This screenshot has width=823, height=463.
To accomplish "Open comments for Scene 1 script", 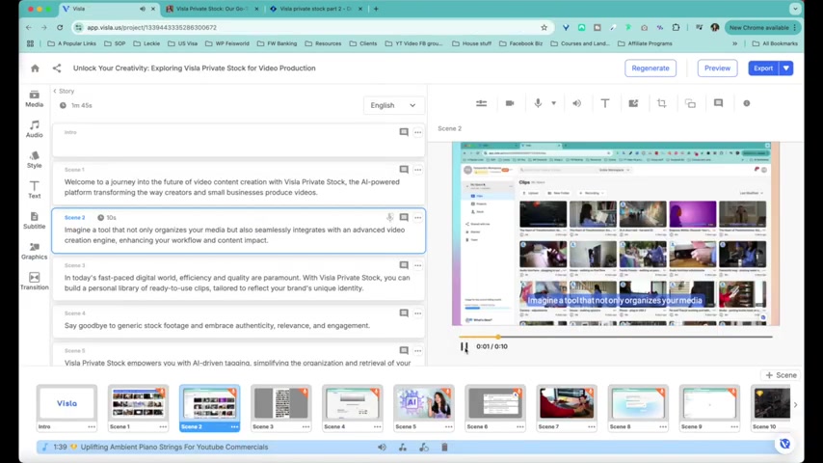I will coord(404,170).
